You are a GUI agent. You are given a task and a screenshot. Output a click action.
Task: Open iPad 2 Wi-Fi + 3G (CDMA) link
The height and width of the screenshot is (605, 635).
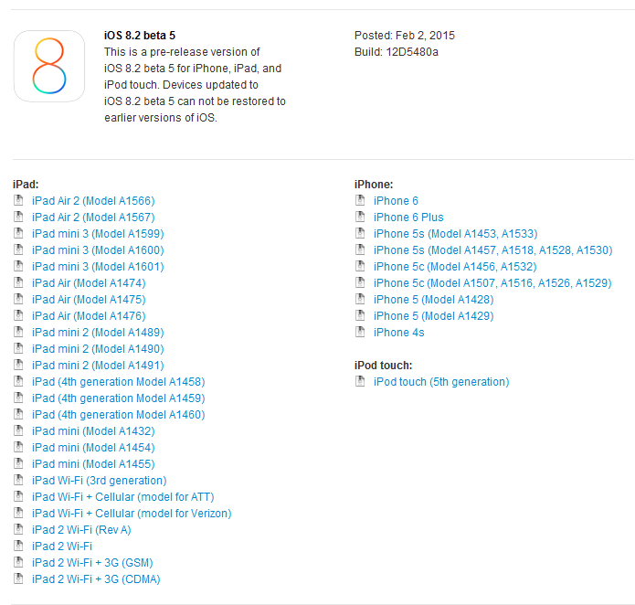96,579
